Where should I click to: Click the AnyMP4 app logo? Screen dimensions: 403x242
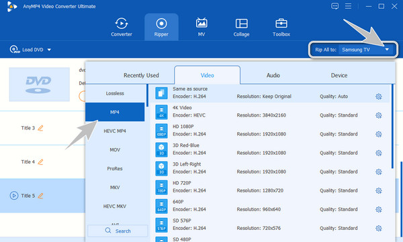(x=12, y=6)
